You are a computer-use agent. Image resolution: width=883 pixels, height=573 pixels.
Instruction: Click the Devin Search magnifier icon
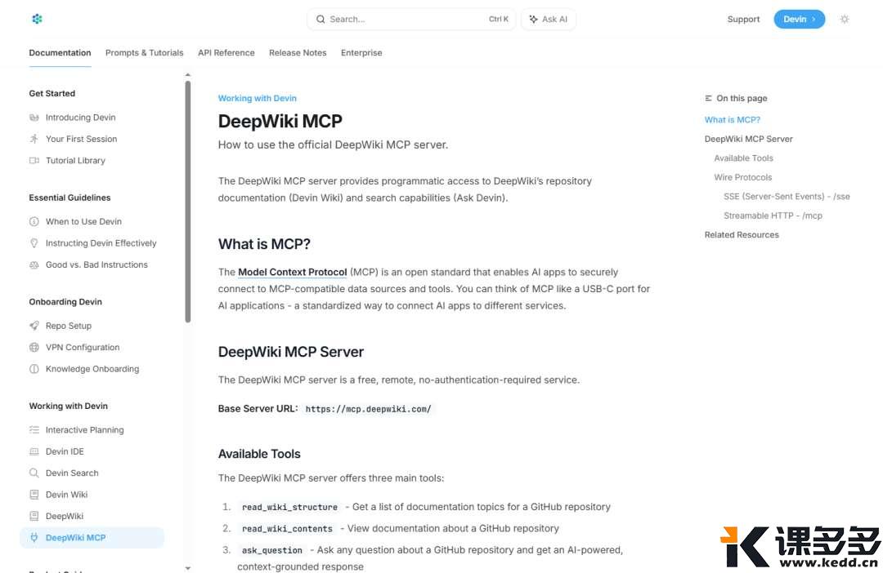tap(34, 473)
